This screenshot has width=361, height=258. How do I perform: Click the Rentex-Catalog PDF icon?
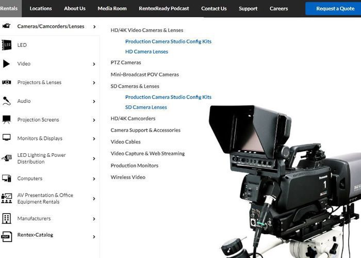pyautogui.click(x=6, y=236)
